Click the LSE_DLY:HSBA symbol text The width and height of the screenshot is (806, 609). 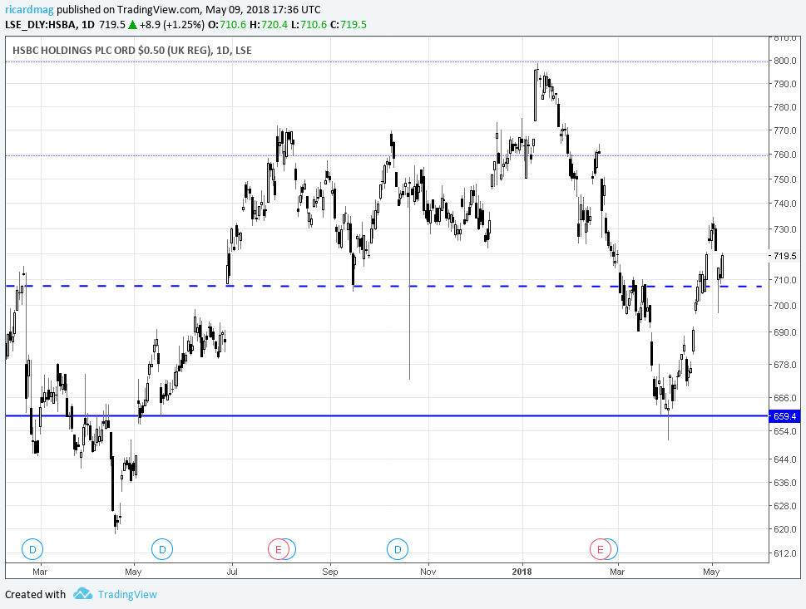42,24
